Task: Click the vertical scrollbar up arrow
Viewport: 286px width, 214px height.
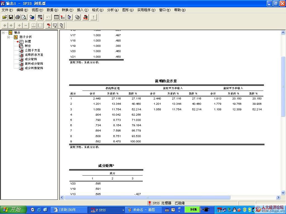Action: [x=283, y=33]
